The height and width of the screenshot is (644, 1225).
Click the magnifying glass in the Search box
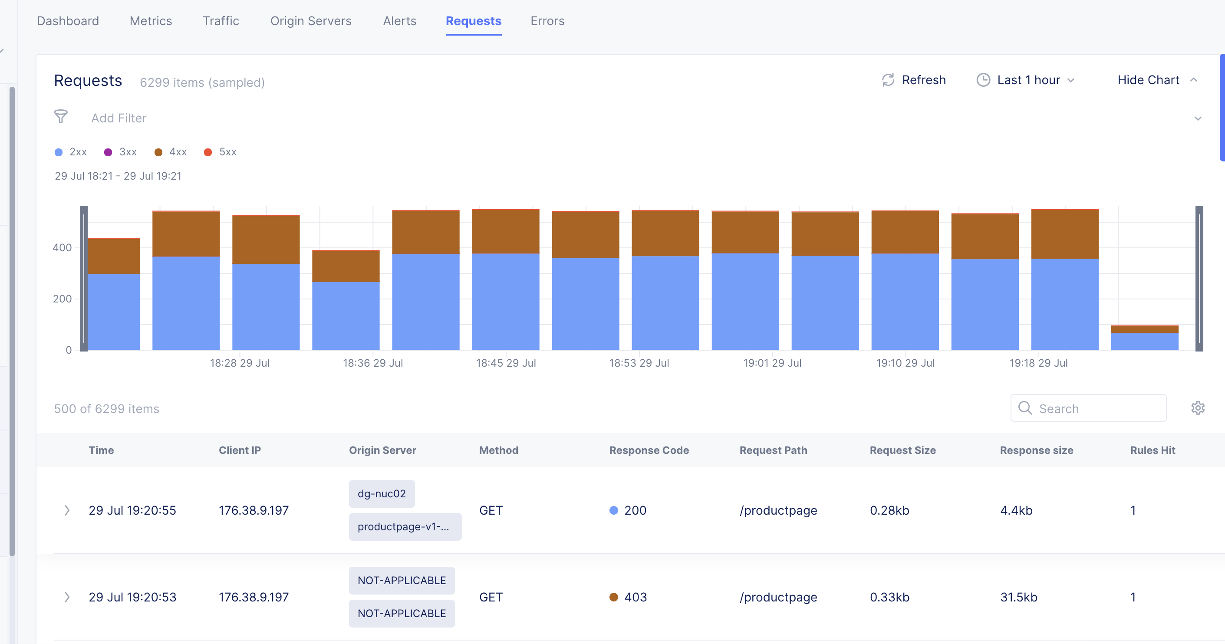1025,408
